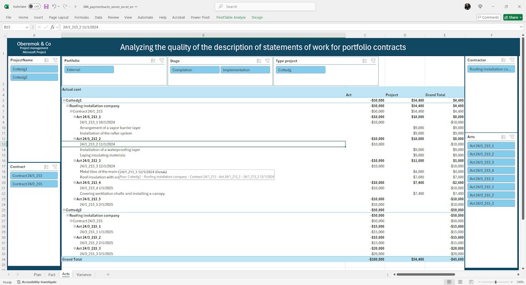Toggle multi-select on the Stage slicer
The height and width of the screenshot is (285, 526).
(x=259, y=61)
